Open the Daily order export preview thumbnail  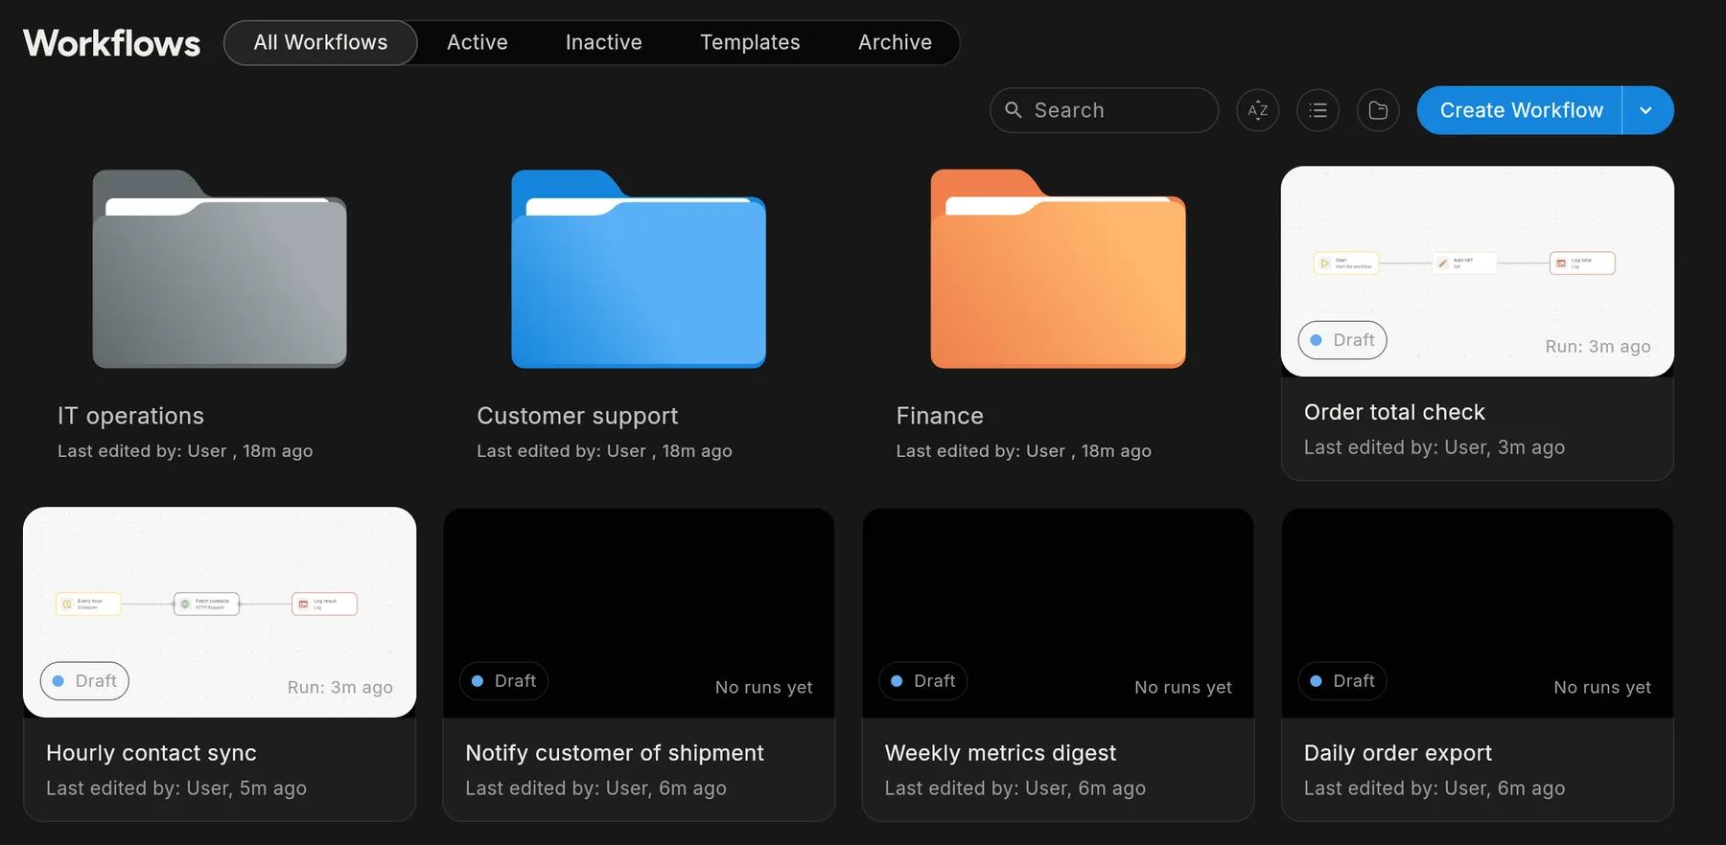coord(1477,613)
